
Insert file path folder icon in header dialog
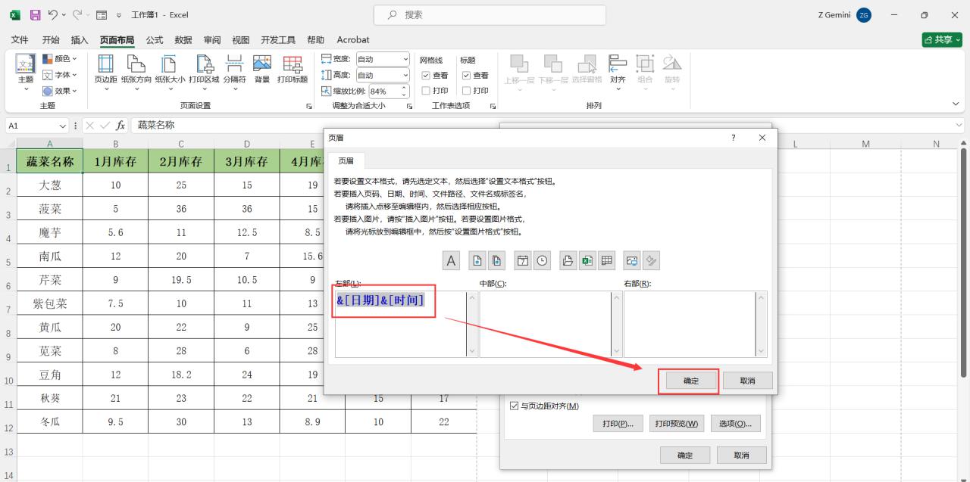(568, 261)
